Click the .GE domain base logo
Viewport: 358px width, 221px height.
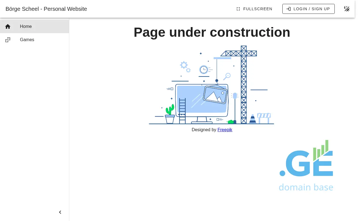[306, 165]
